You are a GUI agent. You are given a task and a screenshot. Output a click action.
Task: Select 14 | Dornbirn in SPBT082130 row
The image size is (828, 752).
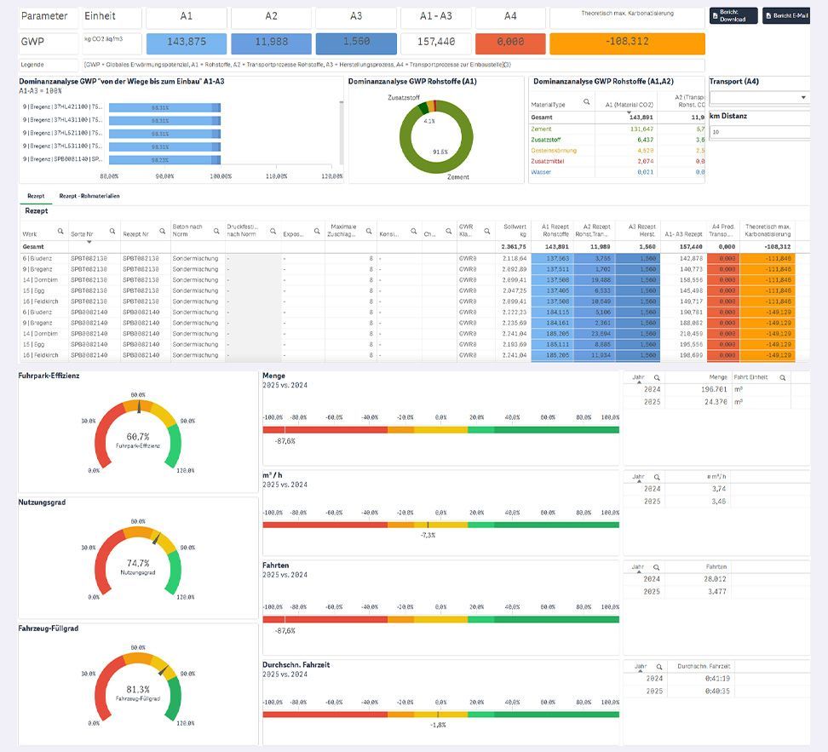(x=40, y=280)
